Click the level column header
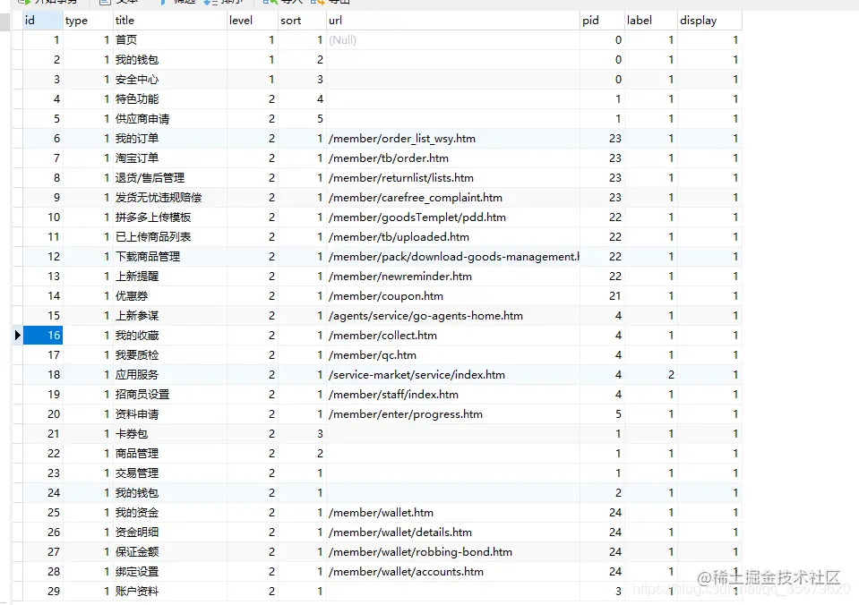Viewport: 859px width, 605px height. [x=253, y=21]
